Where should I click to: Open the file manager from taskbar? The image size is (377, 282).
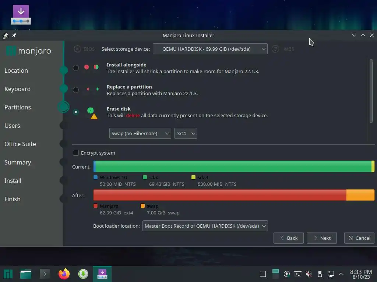26,274
